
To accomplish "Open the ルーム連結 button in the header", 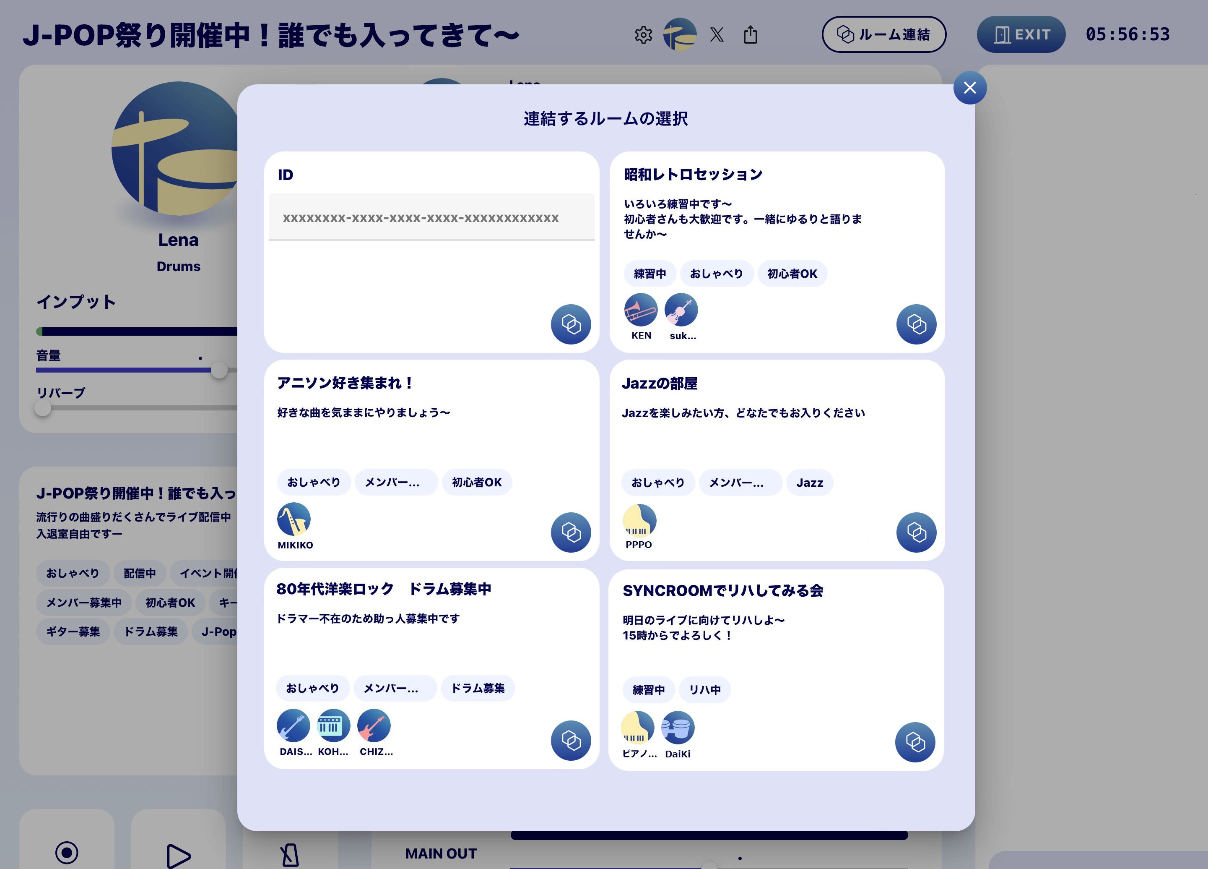I will tap(883, 34).
